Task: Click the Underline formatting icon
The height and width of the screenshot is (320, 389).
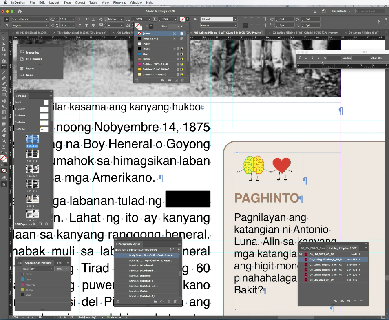Action: [93, 19]
